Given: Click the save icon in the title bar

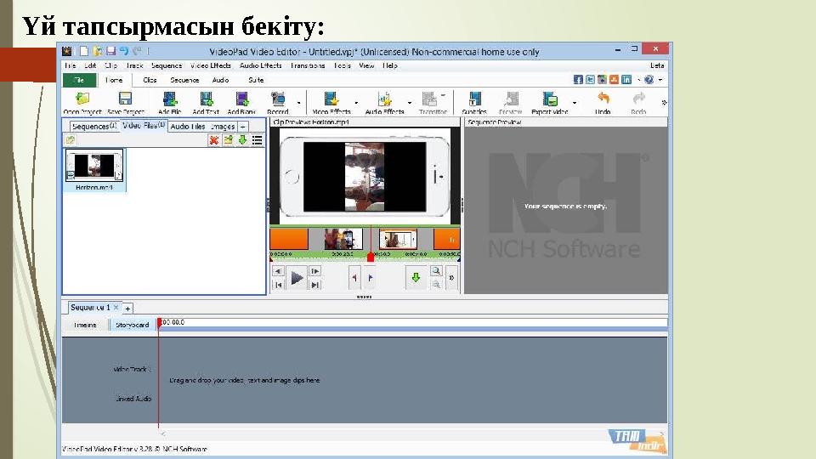Looking at the screenshot, I should (110, 51).
